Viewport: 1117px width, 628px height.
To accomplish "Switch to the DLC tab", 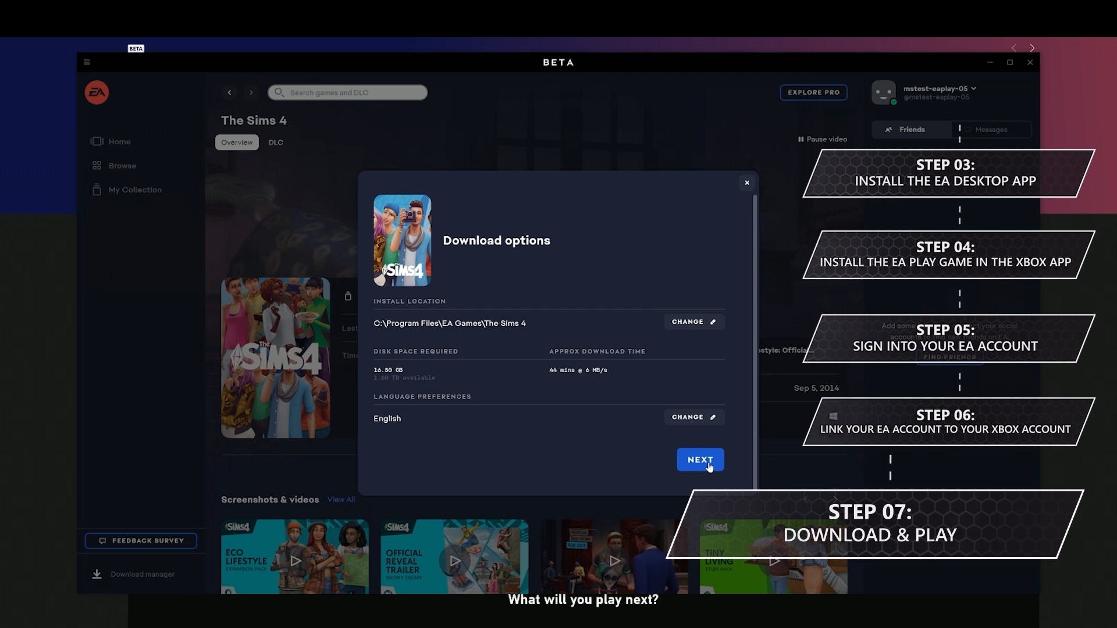I will [x=276, y=142].
